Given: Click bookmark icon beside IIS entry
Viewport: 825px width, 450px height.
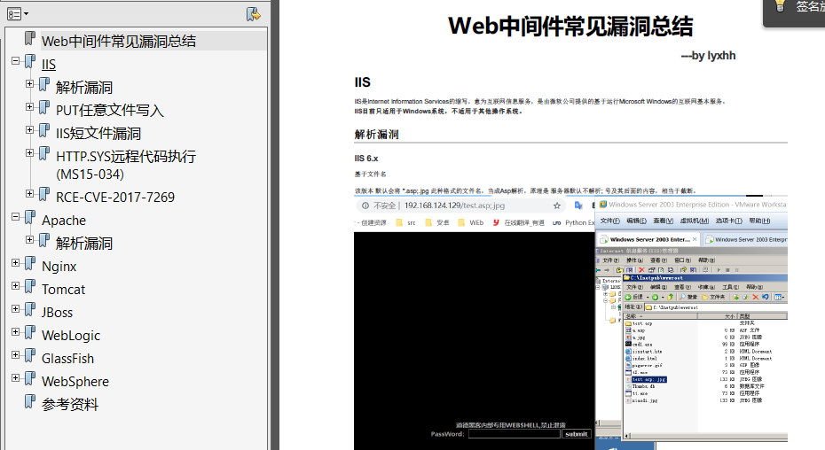Looking at the screenshot, I should [x=30, y=62].
